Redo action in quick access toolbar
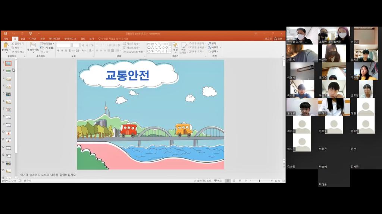382x214 pixels. click(x=22, y=33)
